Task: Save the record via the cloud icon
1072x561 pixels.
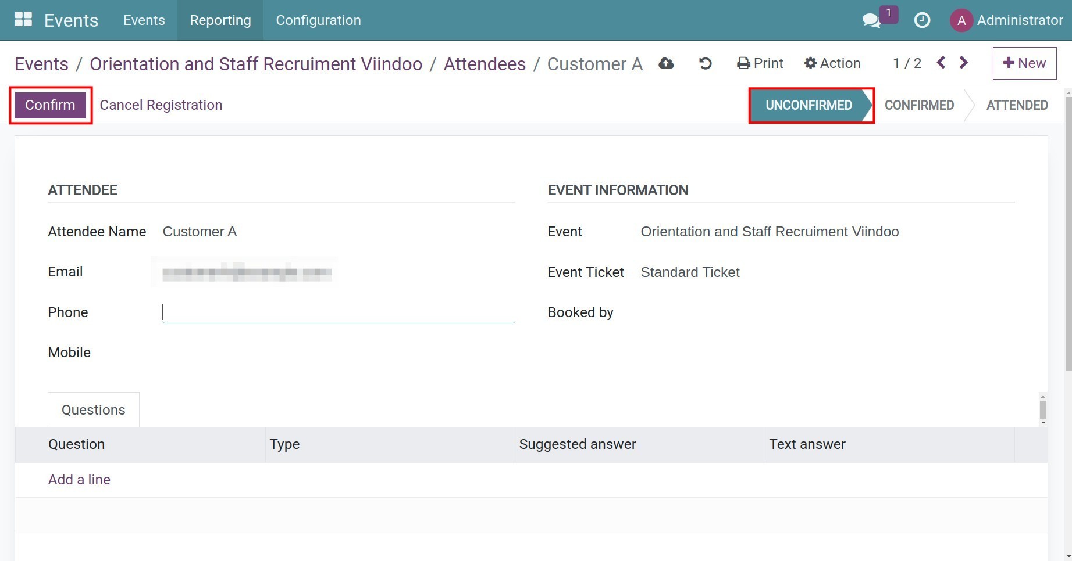Action: pyautogui.click(x=666, y=63)
